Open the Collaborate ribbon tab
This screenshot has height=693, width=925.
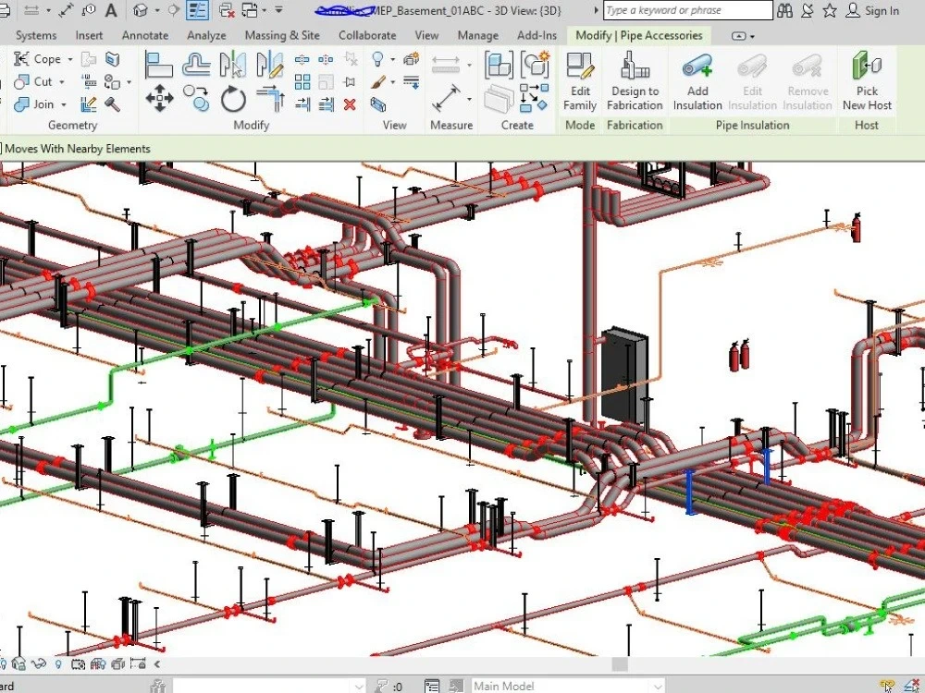point(367,35)
